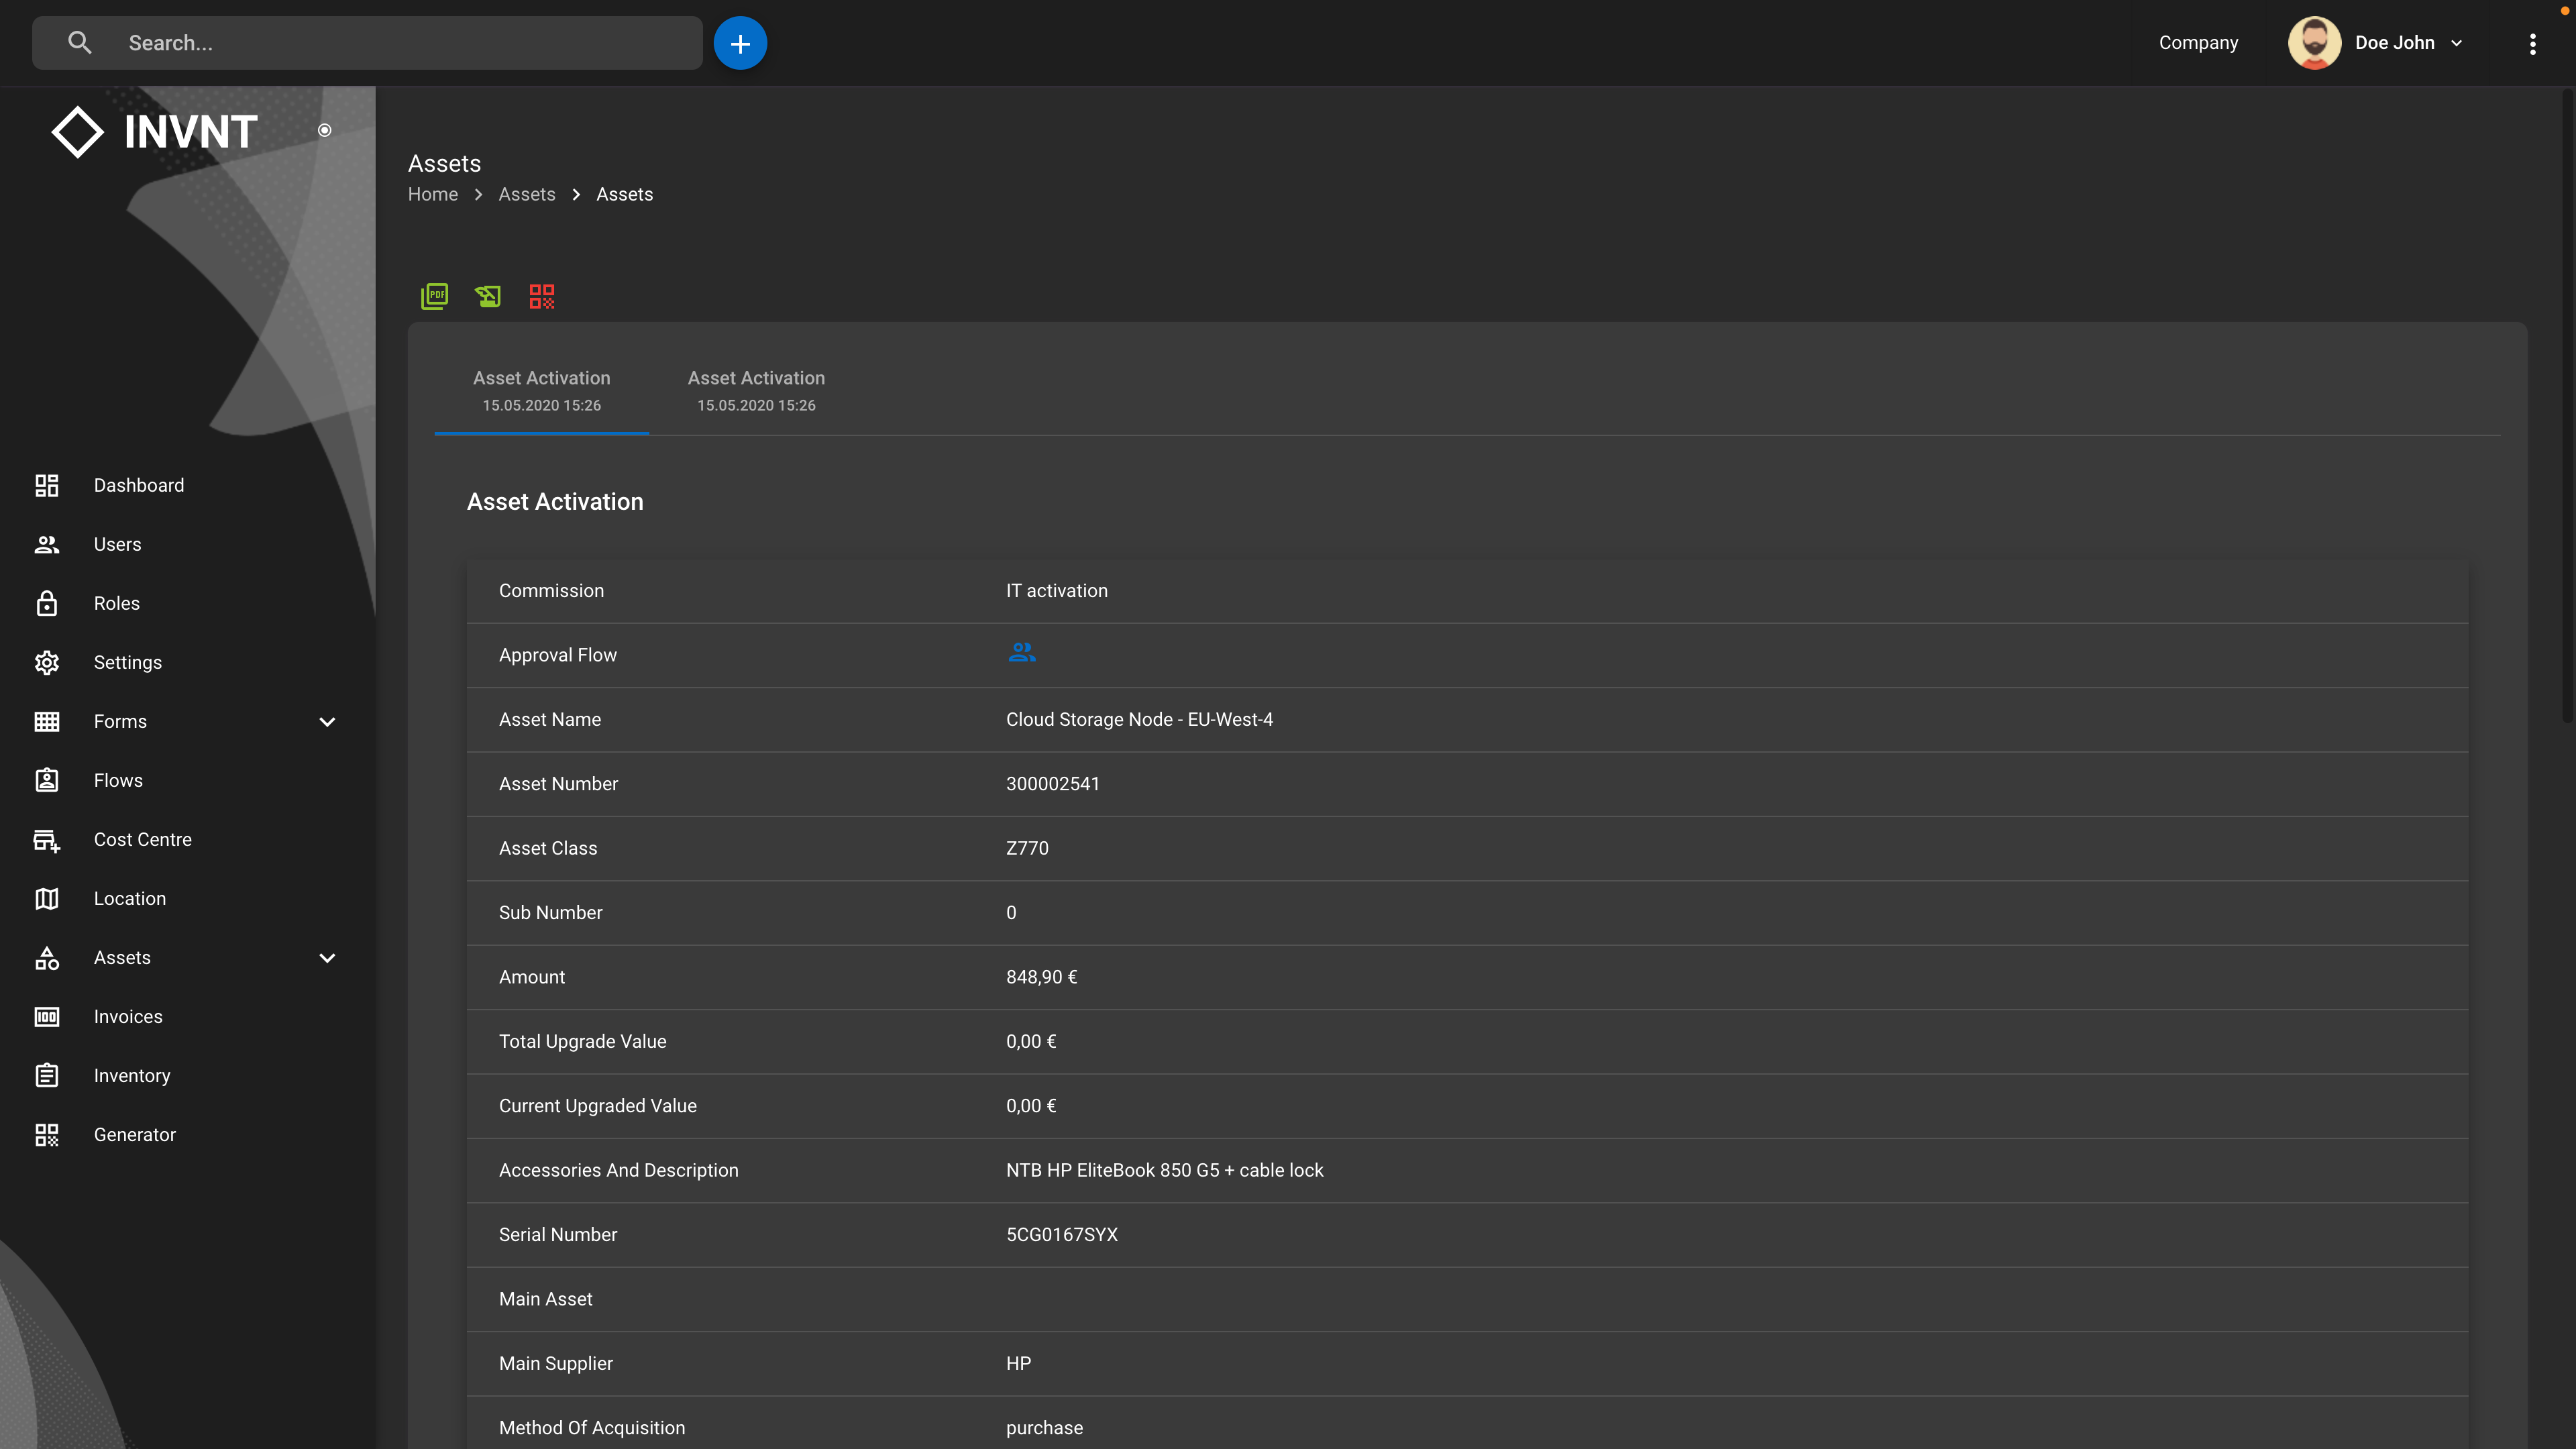Toggle the sidebar pin radio button
The width and height of the screenshot is (2576, 1449).
324,130
